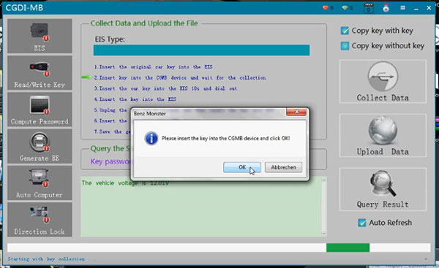This screenshot has width=439, height=268.
Task: Click the blue info icon in dialog
Action: pos(151,138)
